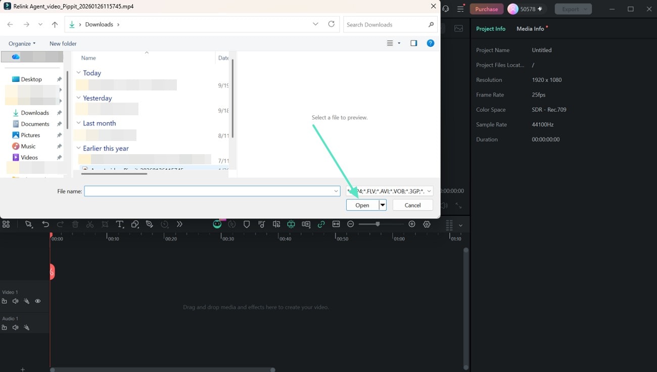Viewport: 657px width, 372px height.
Task: Lock the Audio 1 track
Action: 5,328
